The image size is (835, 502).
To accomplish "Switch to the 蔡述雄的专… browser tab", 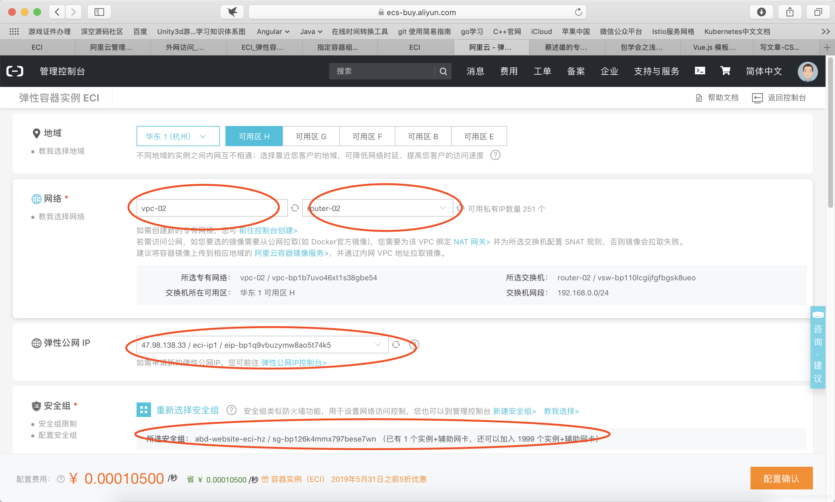I will pos(566,47).
